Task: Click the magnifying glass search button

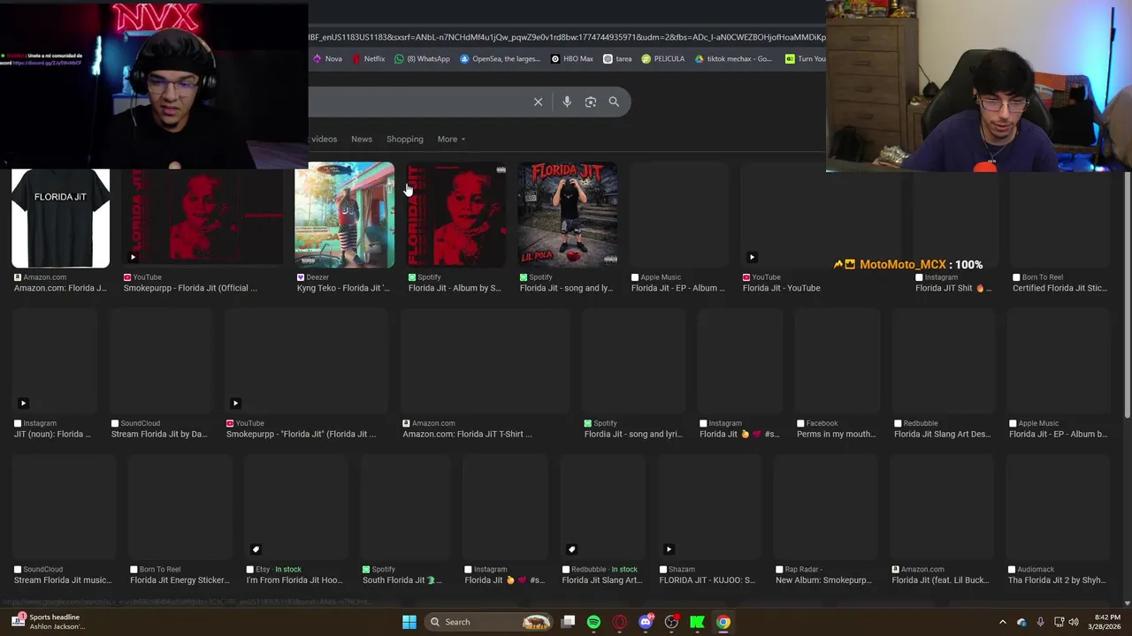Action: 614,102
